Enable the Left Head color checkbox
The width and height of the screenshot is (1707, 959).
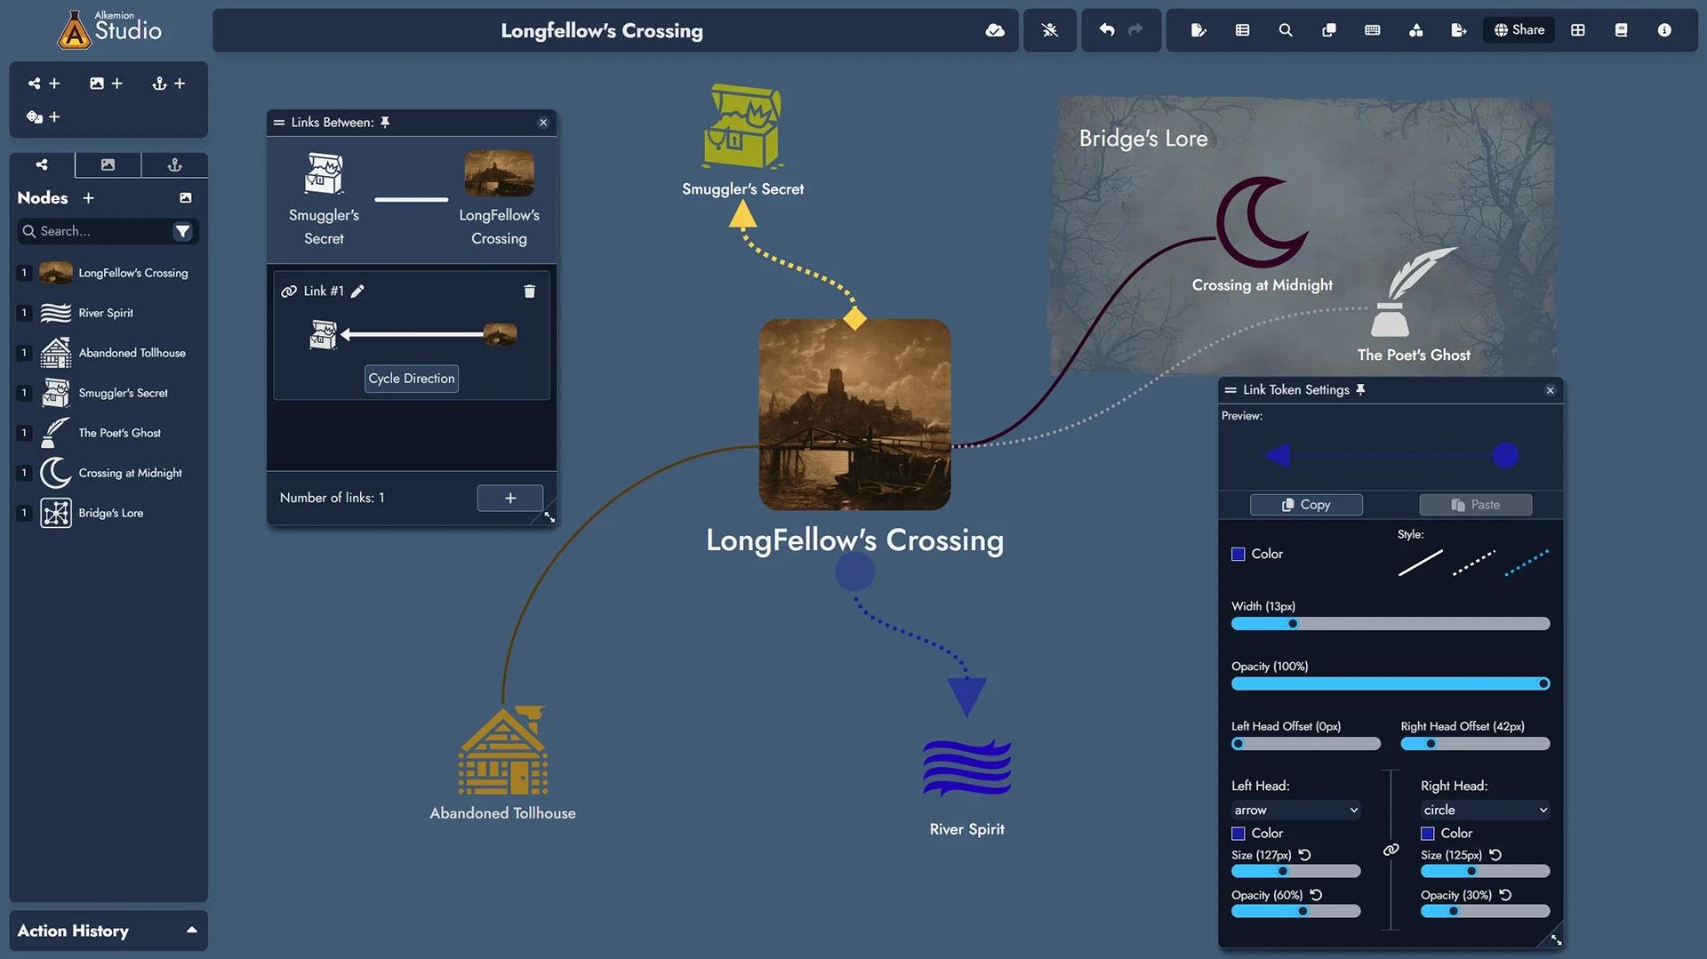click(1237, 833)
